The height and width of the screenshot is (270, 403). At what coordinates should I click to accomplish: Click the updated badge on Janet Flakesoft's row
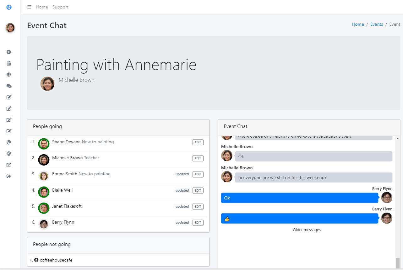click(182, 207)
